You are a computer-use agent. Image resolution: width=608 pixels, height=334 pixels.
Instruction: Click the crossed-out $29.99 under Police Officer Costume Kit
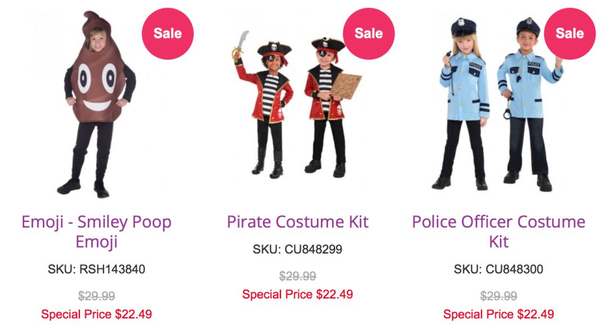(498, 296)
